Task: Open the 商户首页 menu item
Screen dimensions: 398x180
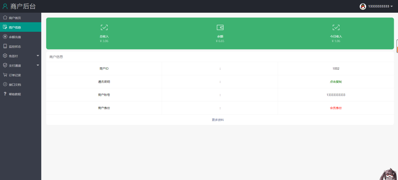Action: (21, 18)
